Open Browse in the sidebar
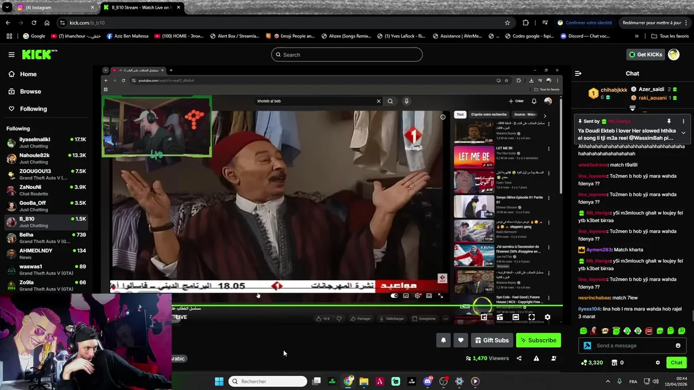Image resolution: width=694 pixels, height=390 pixels. coord(46,92)
